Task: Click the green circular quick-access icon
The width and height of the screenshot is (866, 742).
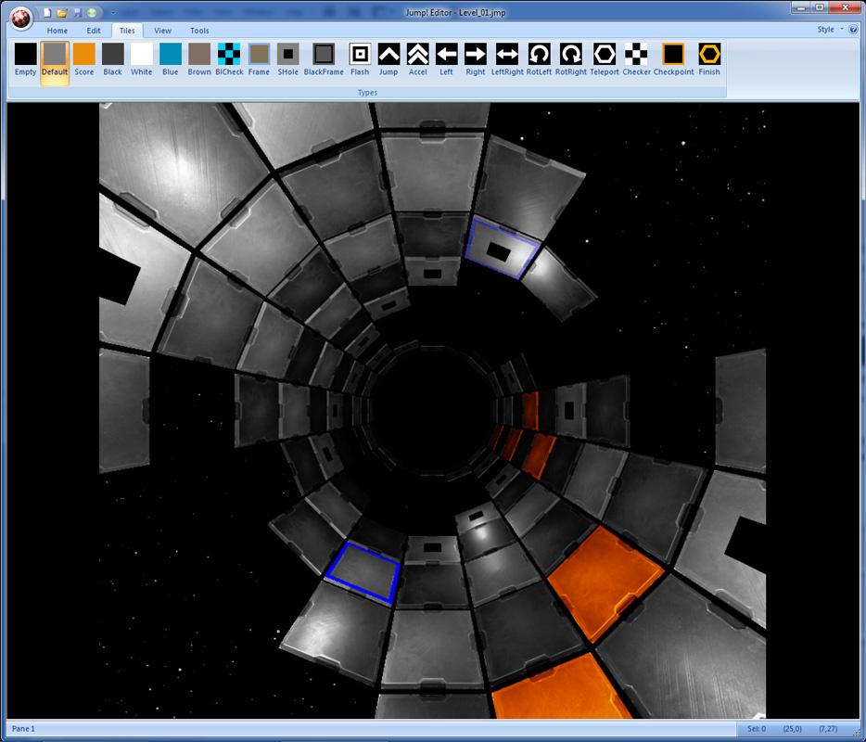Action: [92, 12]
